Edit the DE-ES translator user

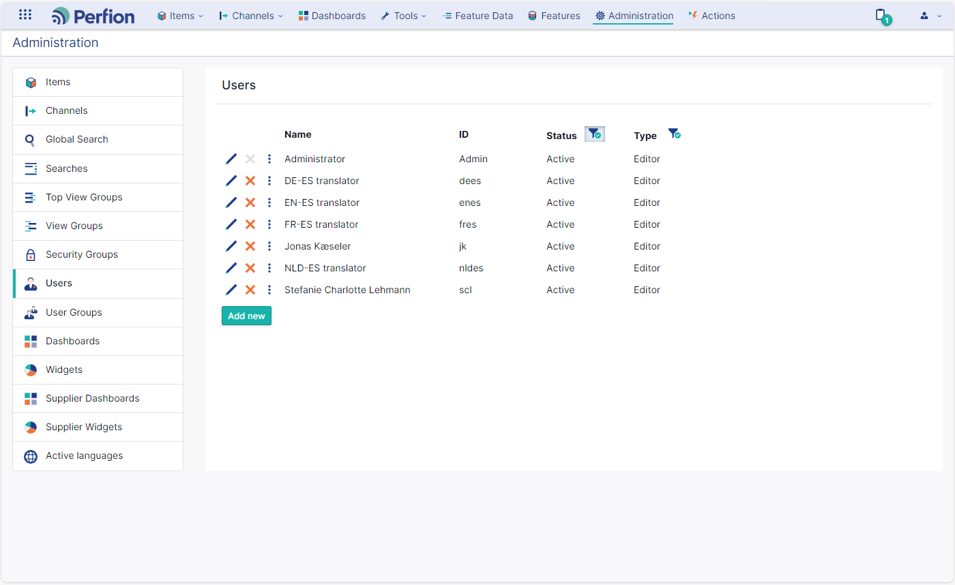231,181
